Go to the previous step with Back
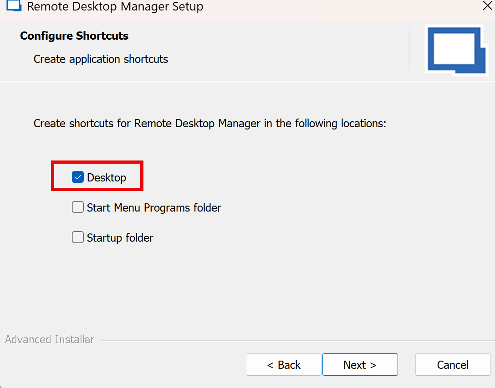 tap(283, 365)
